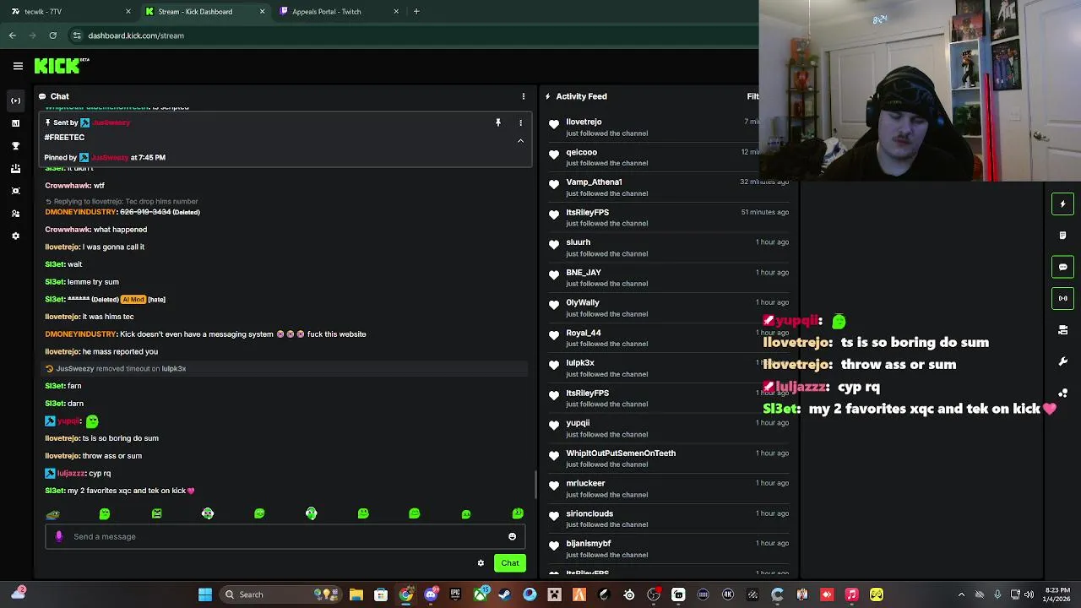This screenshot has height=608, width=1081.
Task: Focus the Send a message field
Action: [x=285, y=536]
